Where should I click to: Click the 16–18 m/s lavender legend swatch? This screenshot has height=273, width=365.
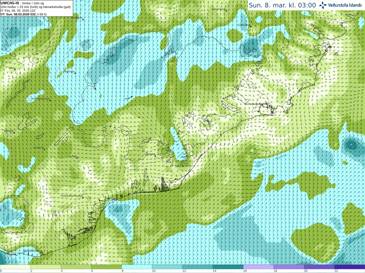[x=258, y=267]
